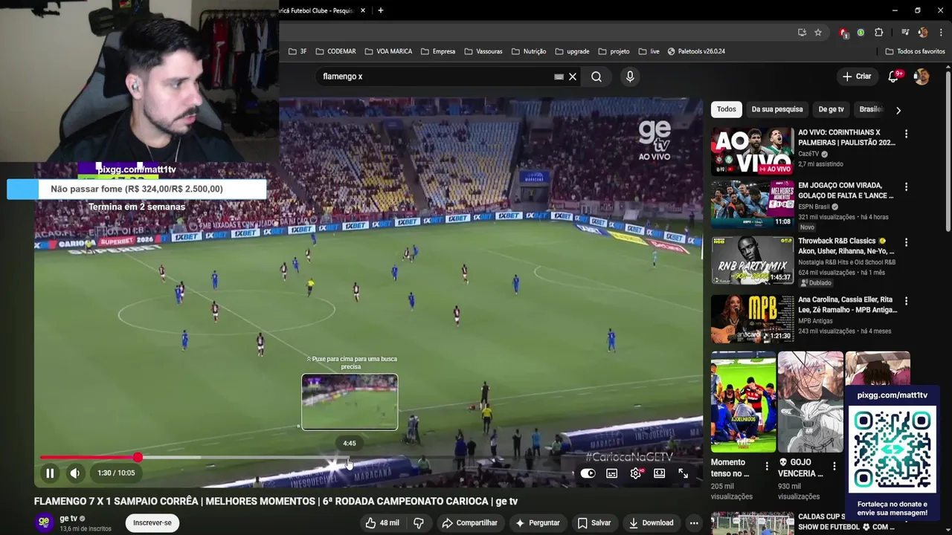Open the ge tv channel avatar

44,522
